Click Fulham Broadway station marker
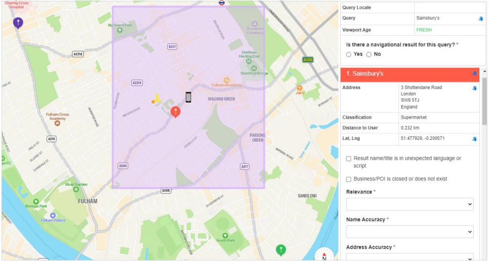This screenshot has width=490, height=261. (227, 80)
